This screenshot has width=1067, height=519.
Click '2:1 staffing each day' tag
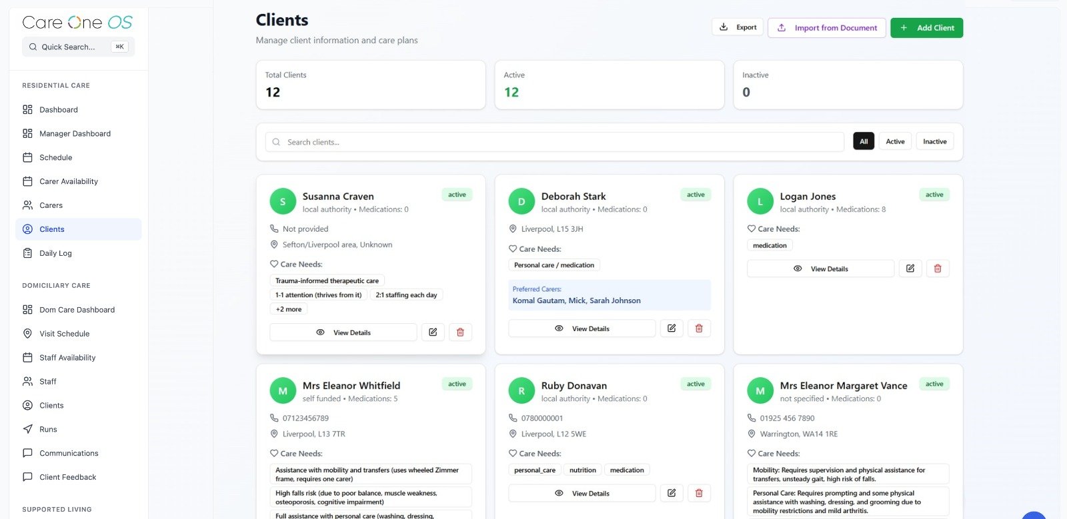[406, 294]
